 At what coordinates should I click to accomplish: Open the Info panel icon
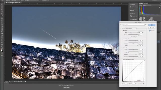tap(131, 10)
